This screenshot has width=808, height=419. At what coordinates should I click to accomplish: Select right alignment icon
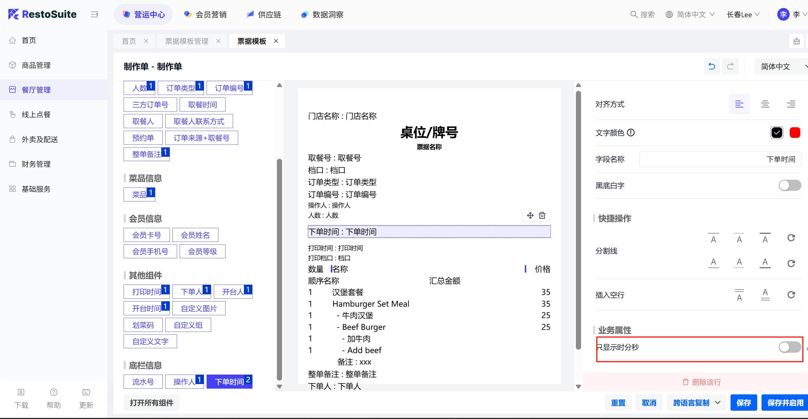point(791,104)
